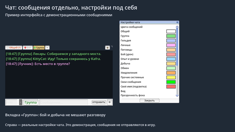Open the Добыча yellow-orange color swatch

pos(171,63)
